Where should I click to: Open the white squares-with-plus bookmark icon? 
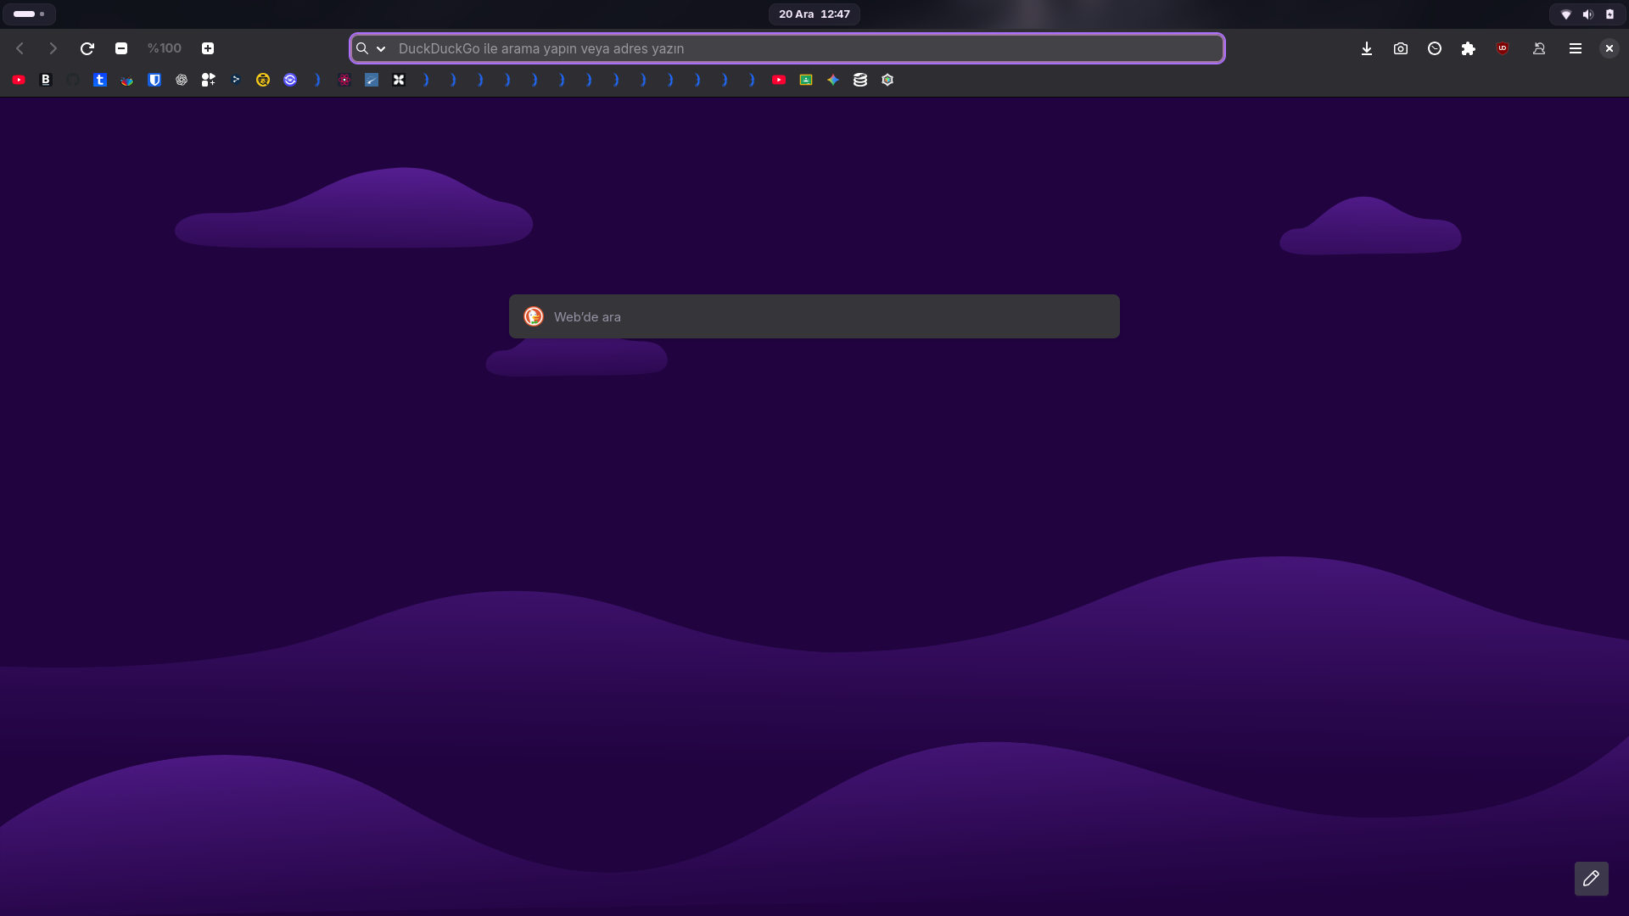click(x=209, y=80)
